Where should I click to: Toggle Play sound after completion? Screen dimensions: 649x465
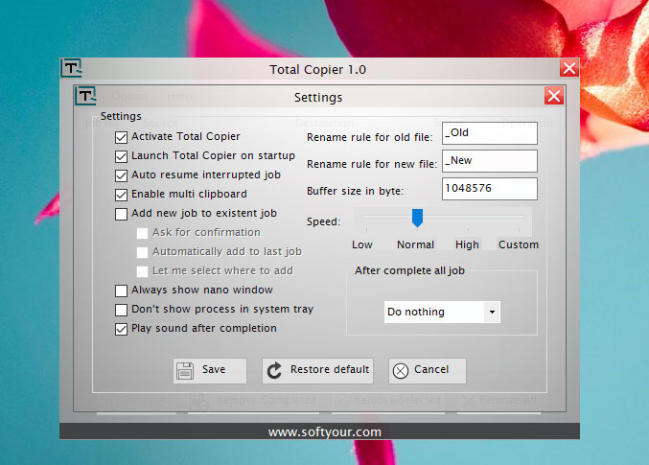tap(121, 329)
